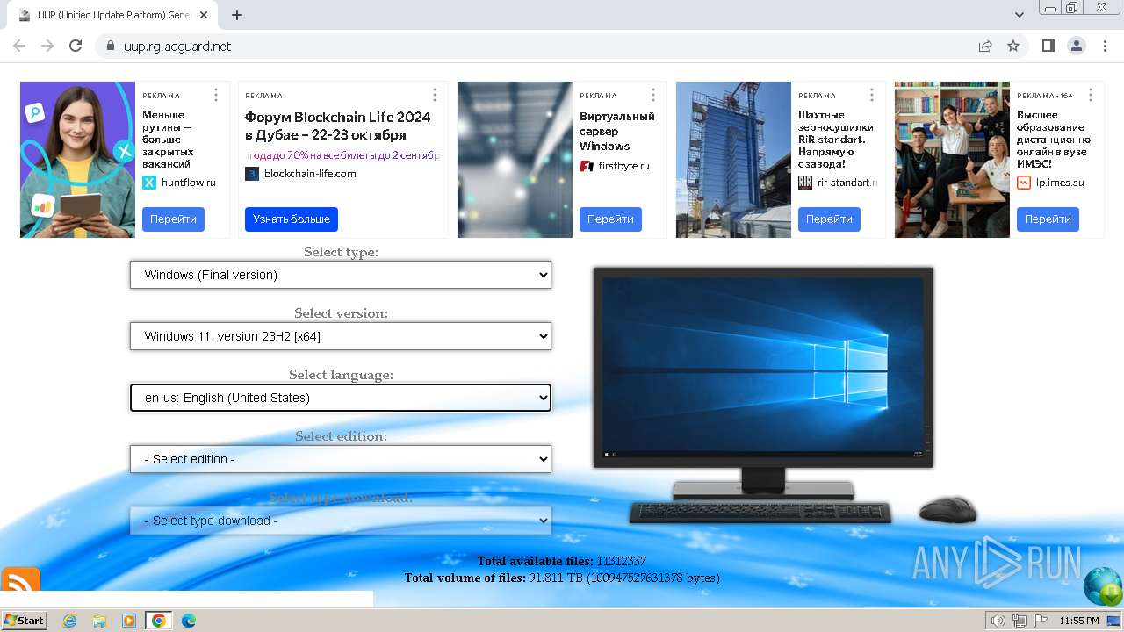Click server room ad image
This screenshot has height=632, width=1124.
pos(515,160)
